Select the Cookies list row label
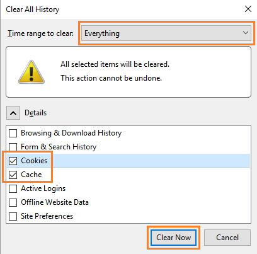 click(x=34, y=161)
